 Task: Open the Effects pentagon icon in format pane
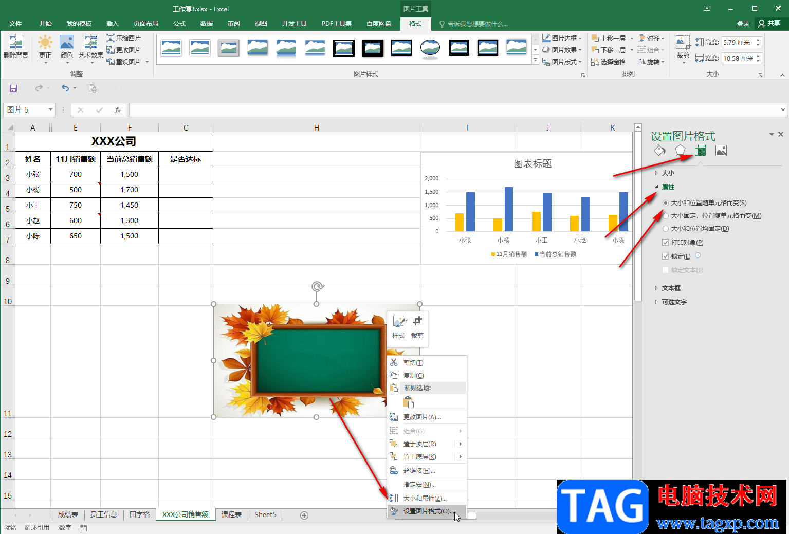click(x=680, y=151)
